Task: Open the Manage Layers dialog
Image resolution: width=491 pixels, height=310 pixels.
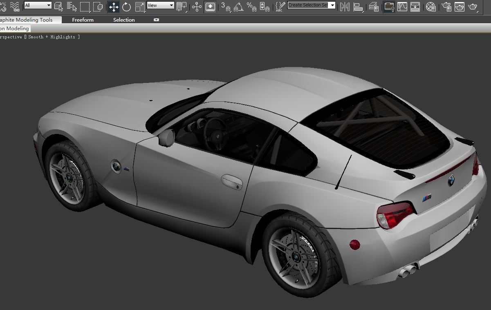Action: 374,7
